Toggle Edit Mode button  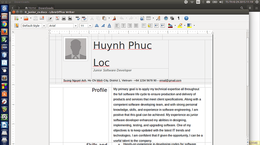click(x=50, y=18)
